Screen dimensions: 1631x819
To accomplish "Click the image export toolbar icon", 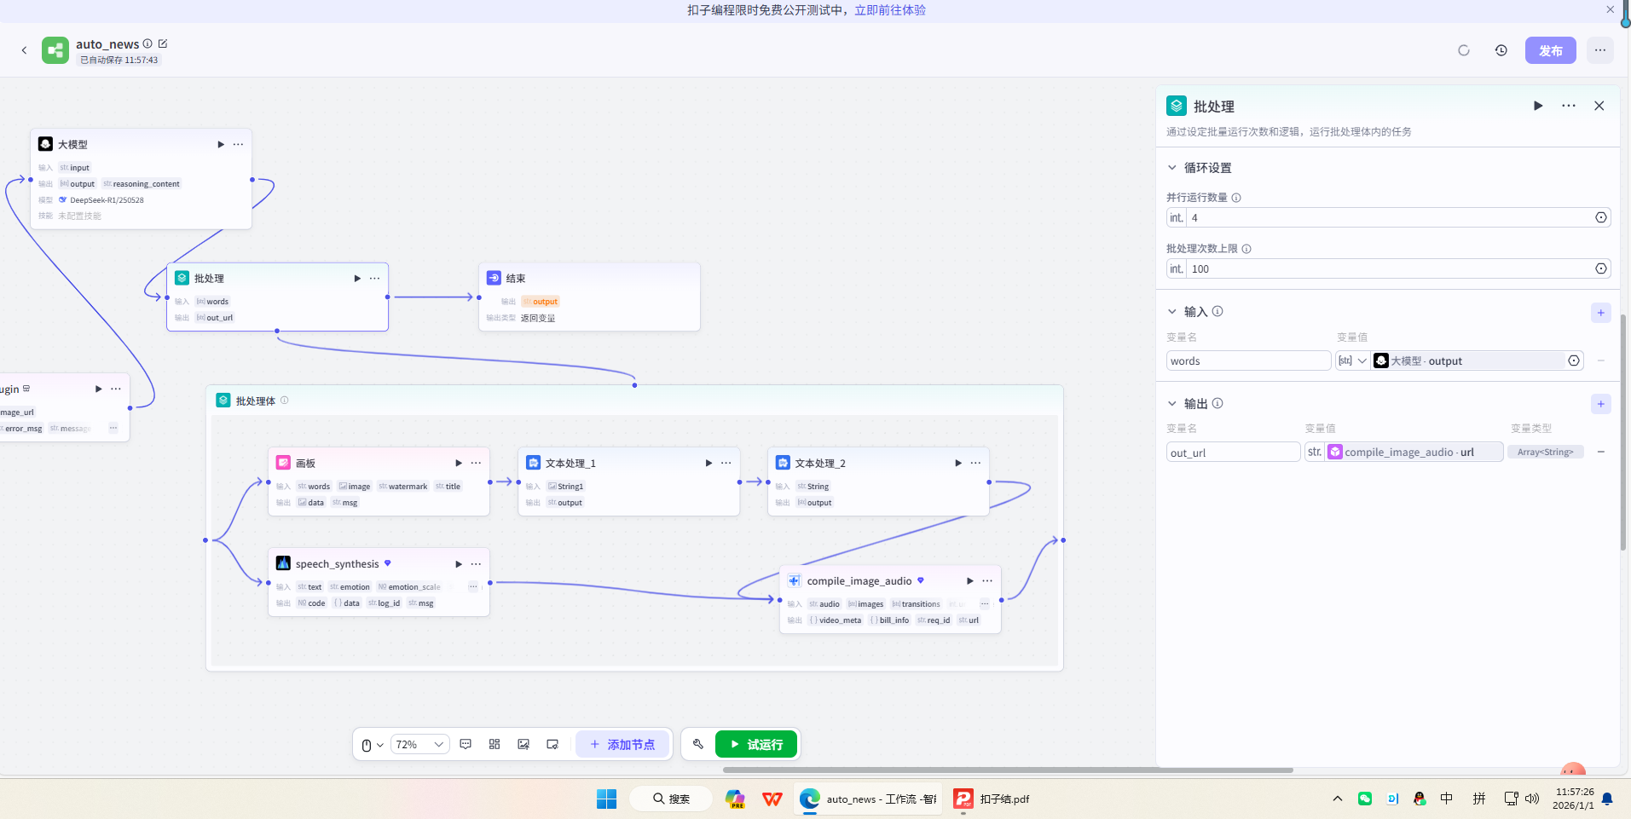I will coord(523,745).
